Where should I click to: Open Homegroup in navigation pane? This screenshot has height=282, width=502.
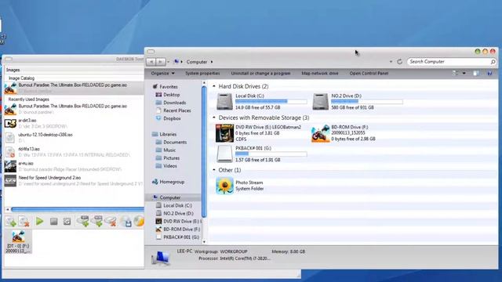click(x=172, y=182)
